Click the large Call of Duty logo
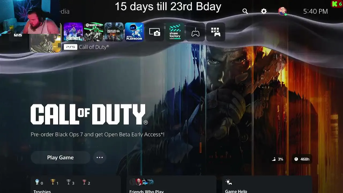 pyautogui.click(x=89, y=114)
